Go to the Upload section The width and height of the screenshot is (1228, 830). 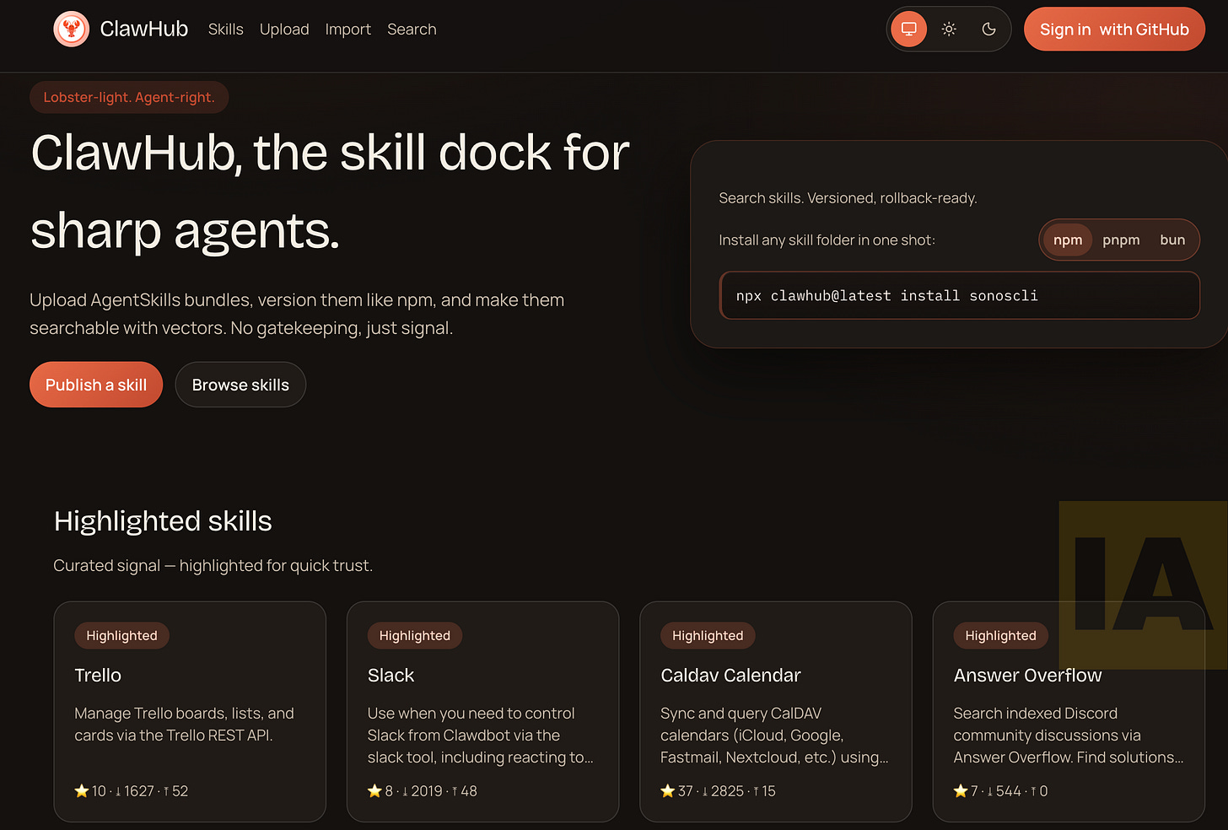tap(284, 29)
